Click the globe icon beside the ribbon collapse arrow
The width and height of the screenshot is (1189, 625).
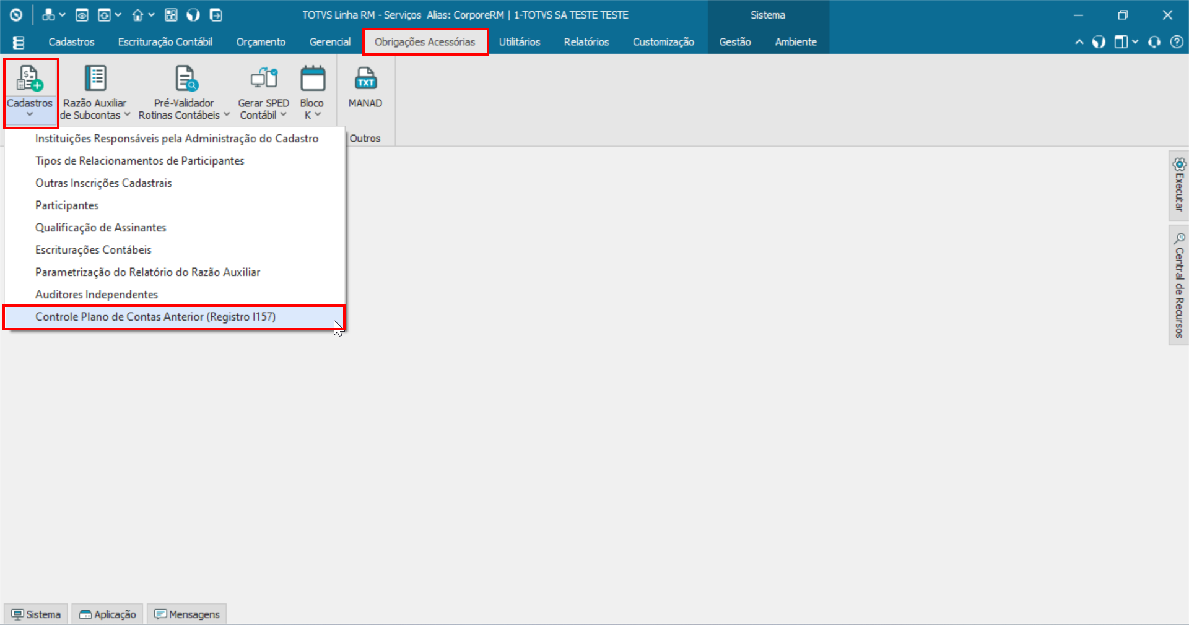[1099, 42]
